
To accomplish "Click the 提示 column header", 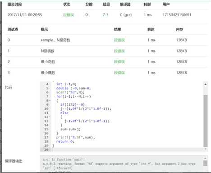I will pos(44,29).
